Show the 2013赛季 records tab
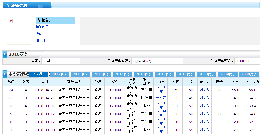Image resolution: width=263 pixels, height=137 pixels. 144,74
